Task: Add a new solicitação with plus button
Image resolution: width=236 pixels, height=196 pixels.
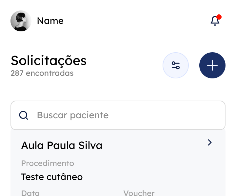Action: coord(212,65)
